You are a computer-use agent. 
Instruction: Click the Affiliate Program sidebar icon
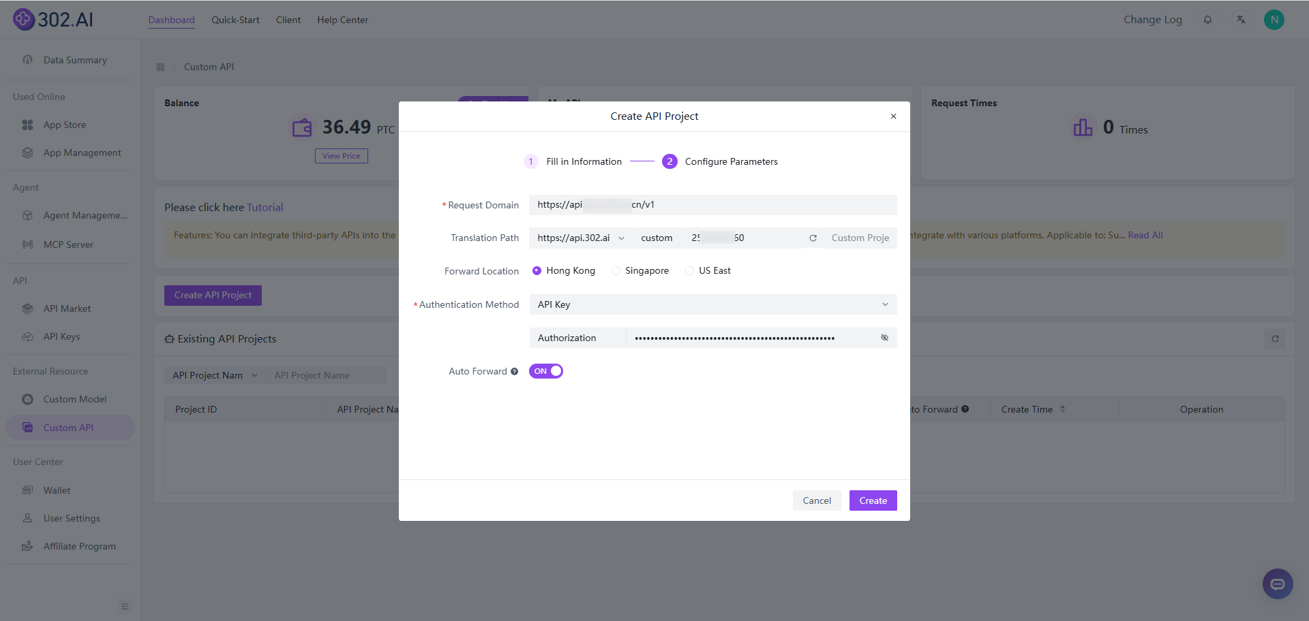[x=27, y=546]
